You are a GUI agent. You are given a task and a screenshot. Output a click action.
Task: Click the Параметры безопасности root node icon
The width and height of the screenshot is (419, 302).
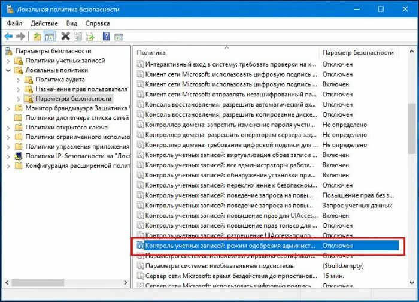9,51
